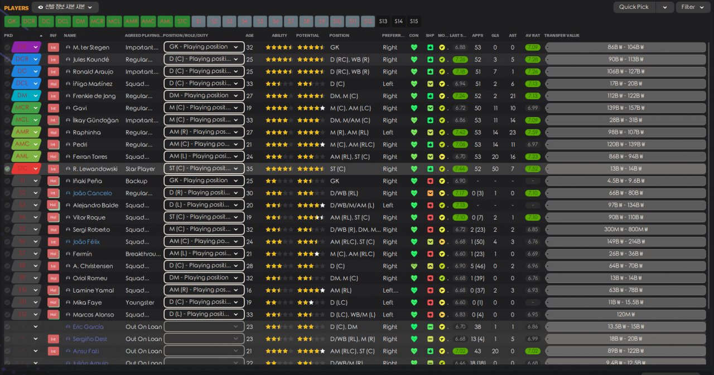This screenshot has width=714, height=375.
Task: Sort the table by the AGE column header
Action: [x=249, y=35]
